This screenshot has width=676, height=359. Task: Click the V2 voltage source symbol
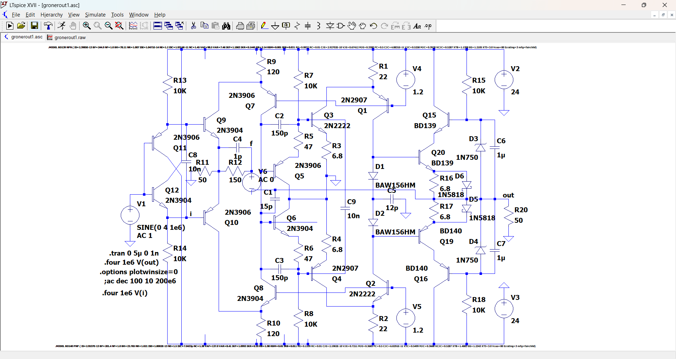[x=504, y=80]
